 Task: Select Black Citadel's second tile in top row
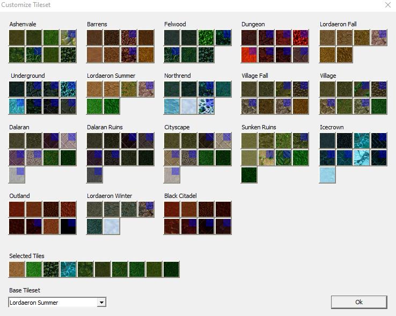[189, 209]
